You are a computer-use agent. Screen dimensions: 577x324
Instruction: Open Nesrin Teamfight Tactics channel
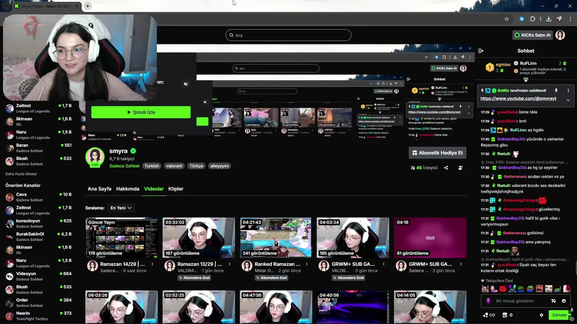[38, 316]
